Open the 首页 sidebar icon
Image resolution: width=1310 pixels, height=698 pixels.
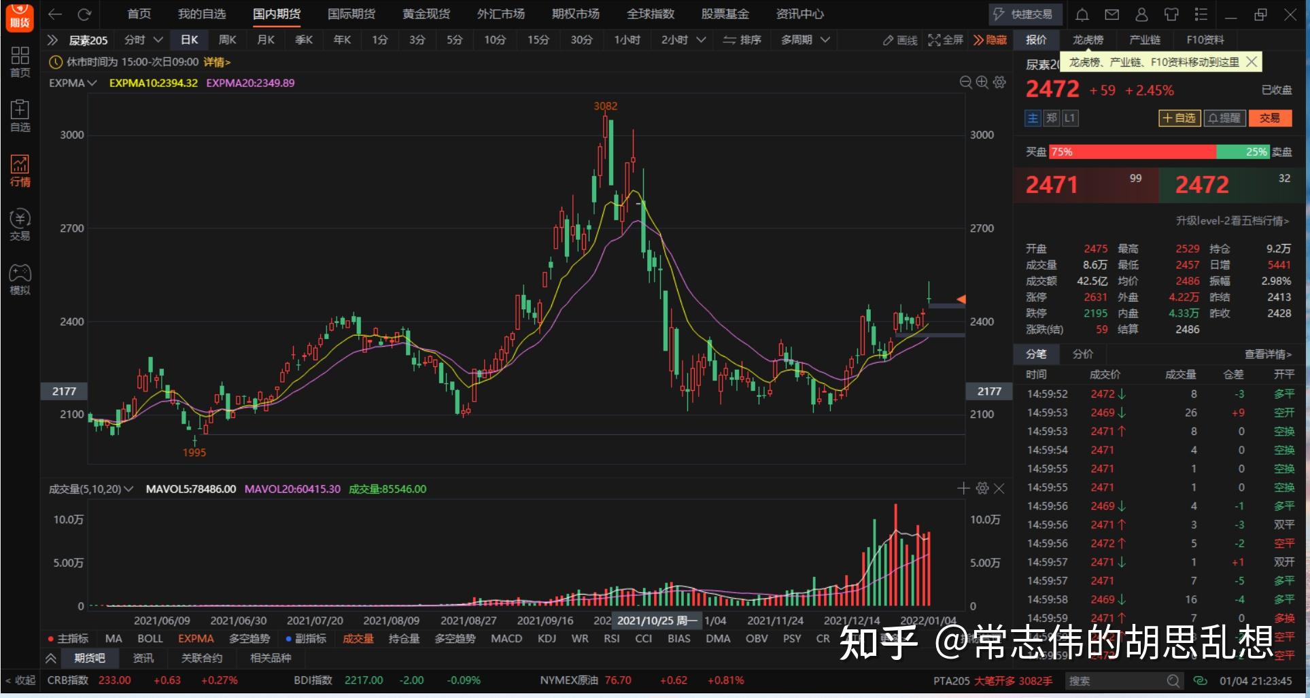(20, 62)
